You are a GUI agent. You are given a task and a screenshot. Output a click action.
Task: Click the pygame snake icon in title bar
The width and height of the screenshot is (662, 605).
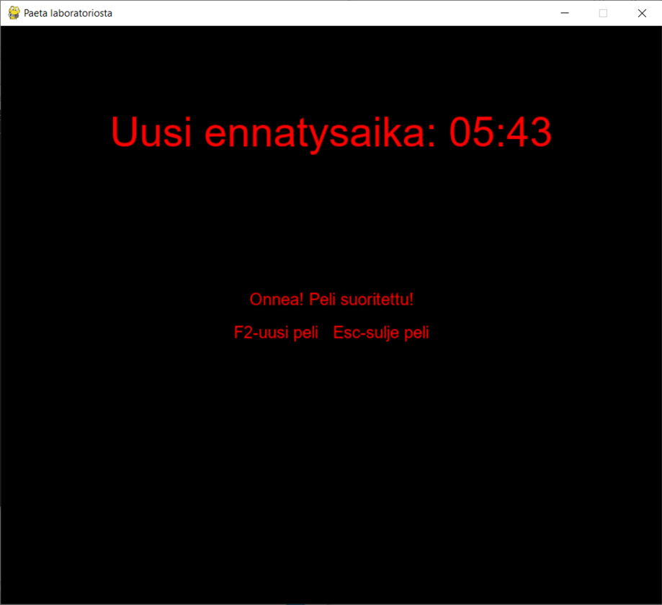click(x=13, y=13)
